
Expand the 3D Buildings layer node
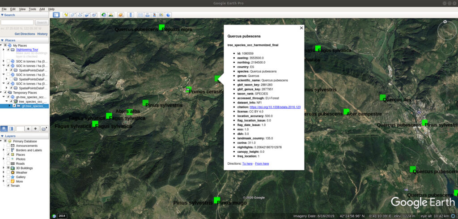pos(4,168)
